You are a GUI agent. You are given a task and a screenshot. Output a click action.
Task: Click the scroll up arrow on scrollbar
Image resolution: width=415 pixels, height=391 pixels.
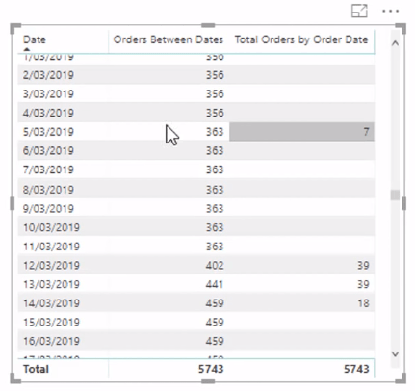[x=395, y=43]
